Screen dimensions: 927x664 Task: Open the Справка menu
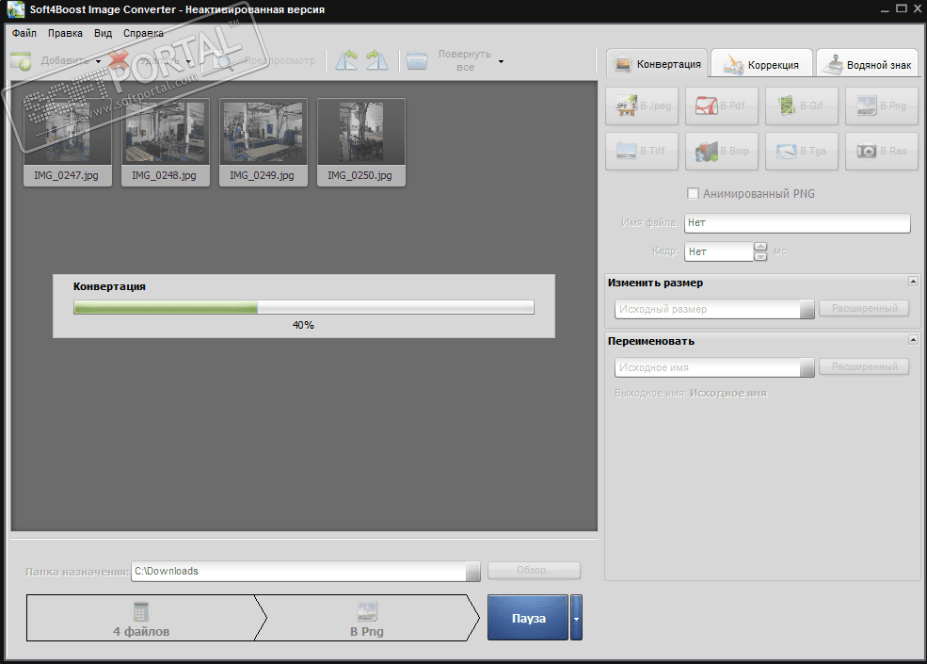tap(143, 33)
